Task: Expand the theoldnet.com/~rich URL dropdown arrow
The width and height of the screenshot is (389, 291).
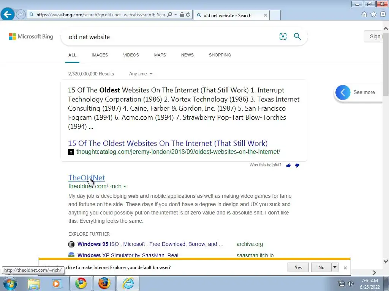Action: (125, 186)
